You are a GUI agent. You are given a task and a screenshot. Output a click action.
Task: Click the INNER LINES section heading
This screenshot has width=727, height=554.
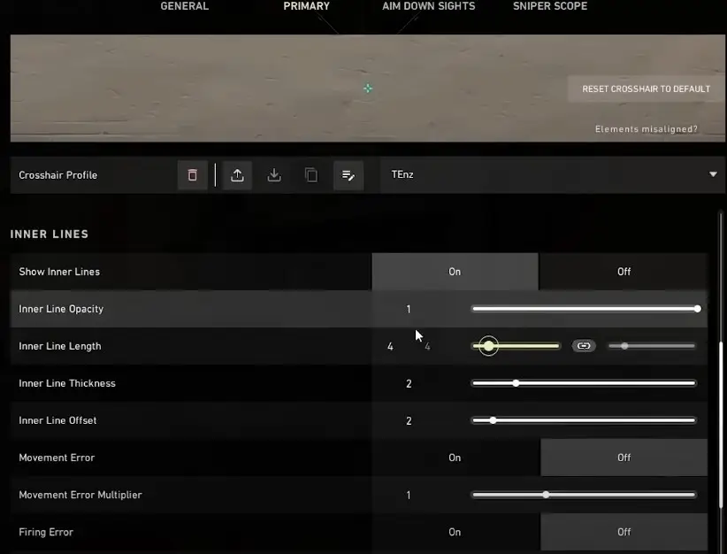[x=50, y=234]
